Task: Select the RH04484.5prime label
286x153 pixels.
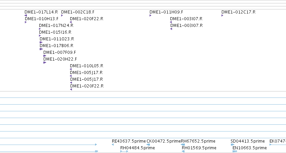Action: click(137, 148)
